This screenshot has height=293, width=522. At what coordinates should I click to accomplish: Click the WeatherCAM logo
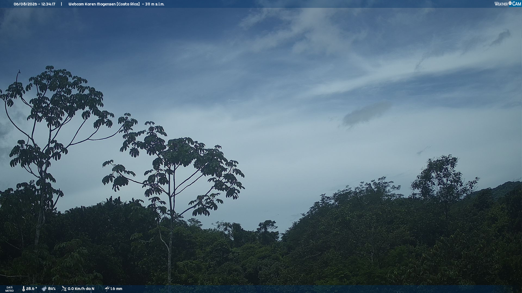pyautogui.click(x=508, y=4)
